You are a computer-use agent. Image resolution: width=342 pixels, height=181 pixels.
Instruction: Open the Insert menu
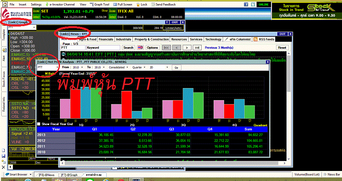[x=23, y=4]
